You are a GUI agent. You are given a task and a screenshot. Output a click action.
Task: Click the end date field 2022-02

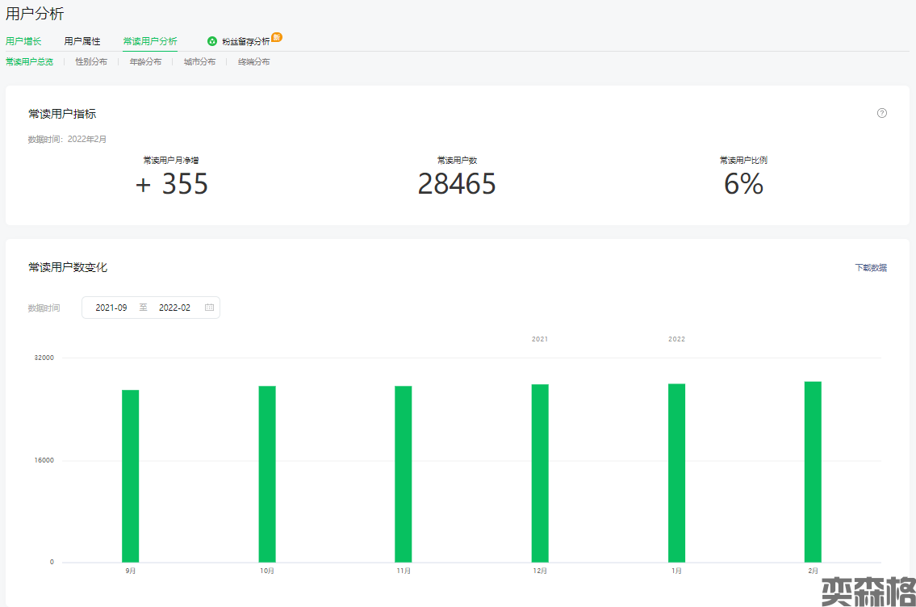[x=174, y=308]
